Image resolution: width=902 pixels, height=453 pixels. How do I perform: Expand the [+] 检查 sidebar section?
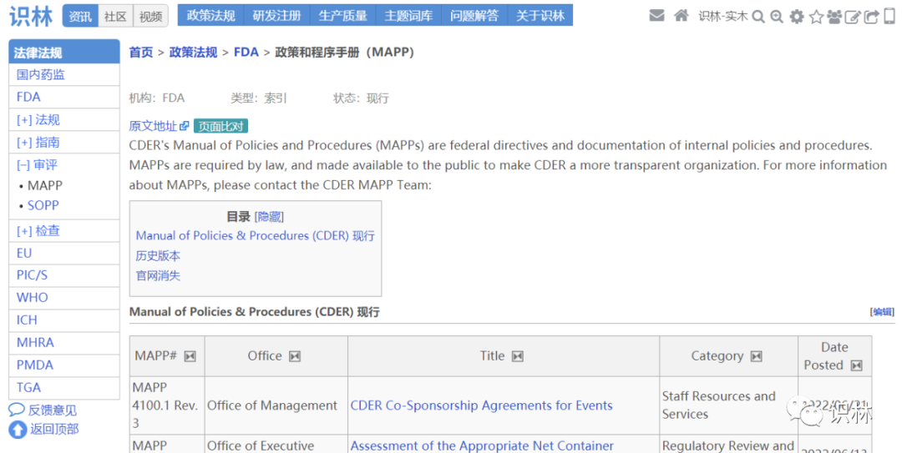pos(38,230)
